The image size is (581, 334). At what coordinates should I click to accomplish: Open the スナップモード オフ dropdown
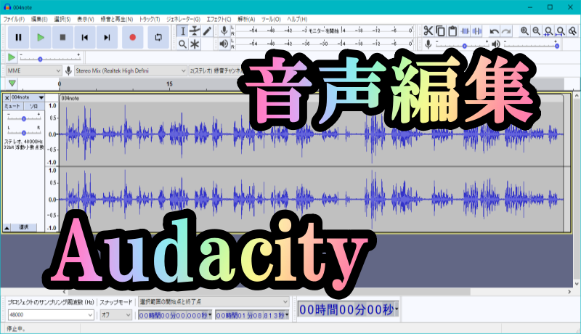[x=116, y=315]
